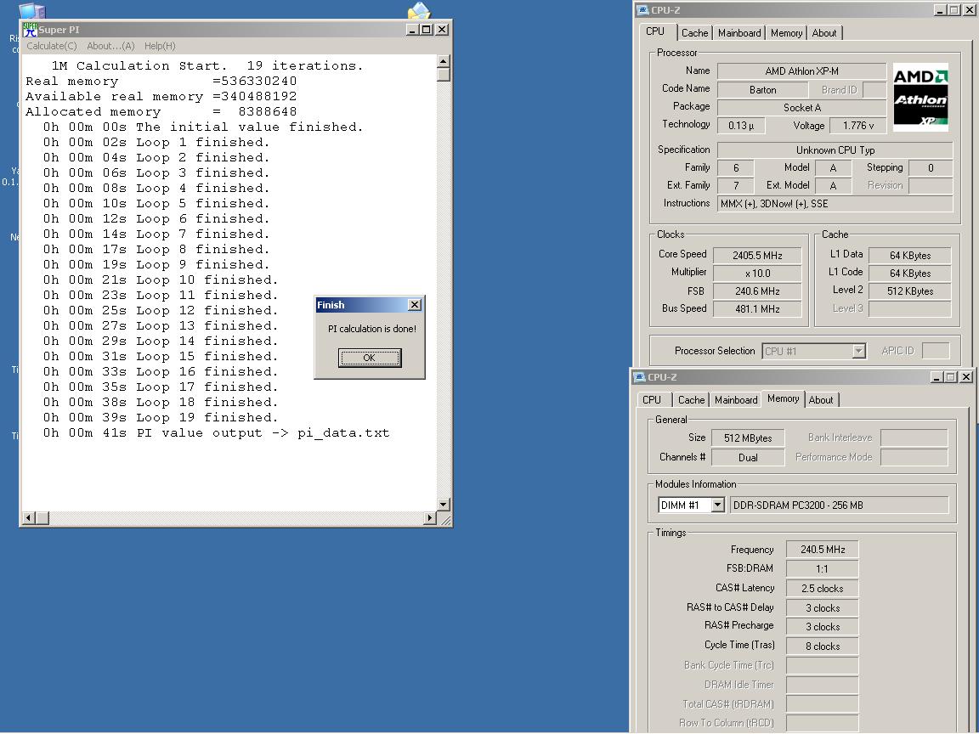Image resolution: width=979 pixels, height=734 pixels.
Task: Minimize the lower CPU-Z Memory window
Action: click(937, 377)
